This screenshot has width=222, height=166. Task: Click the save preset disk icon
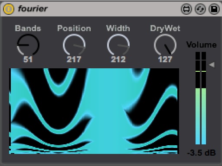pos(214,9)
